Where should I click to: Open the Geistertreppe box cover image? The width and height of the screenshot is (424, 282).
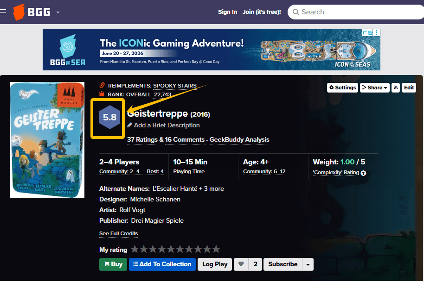tap(47, 140)
